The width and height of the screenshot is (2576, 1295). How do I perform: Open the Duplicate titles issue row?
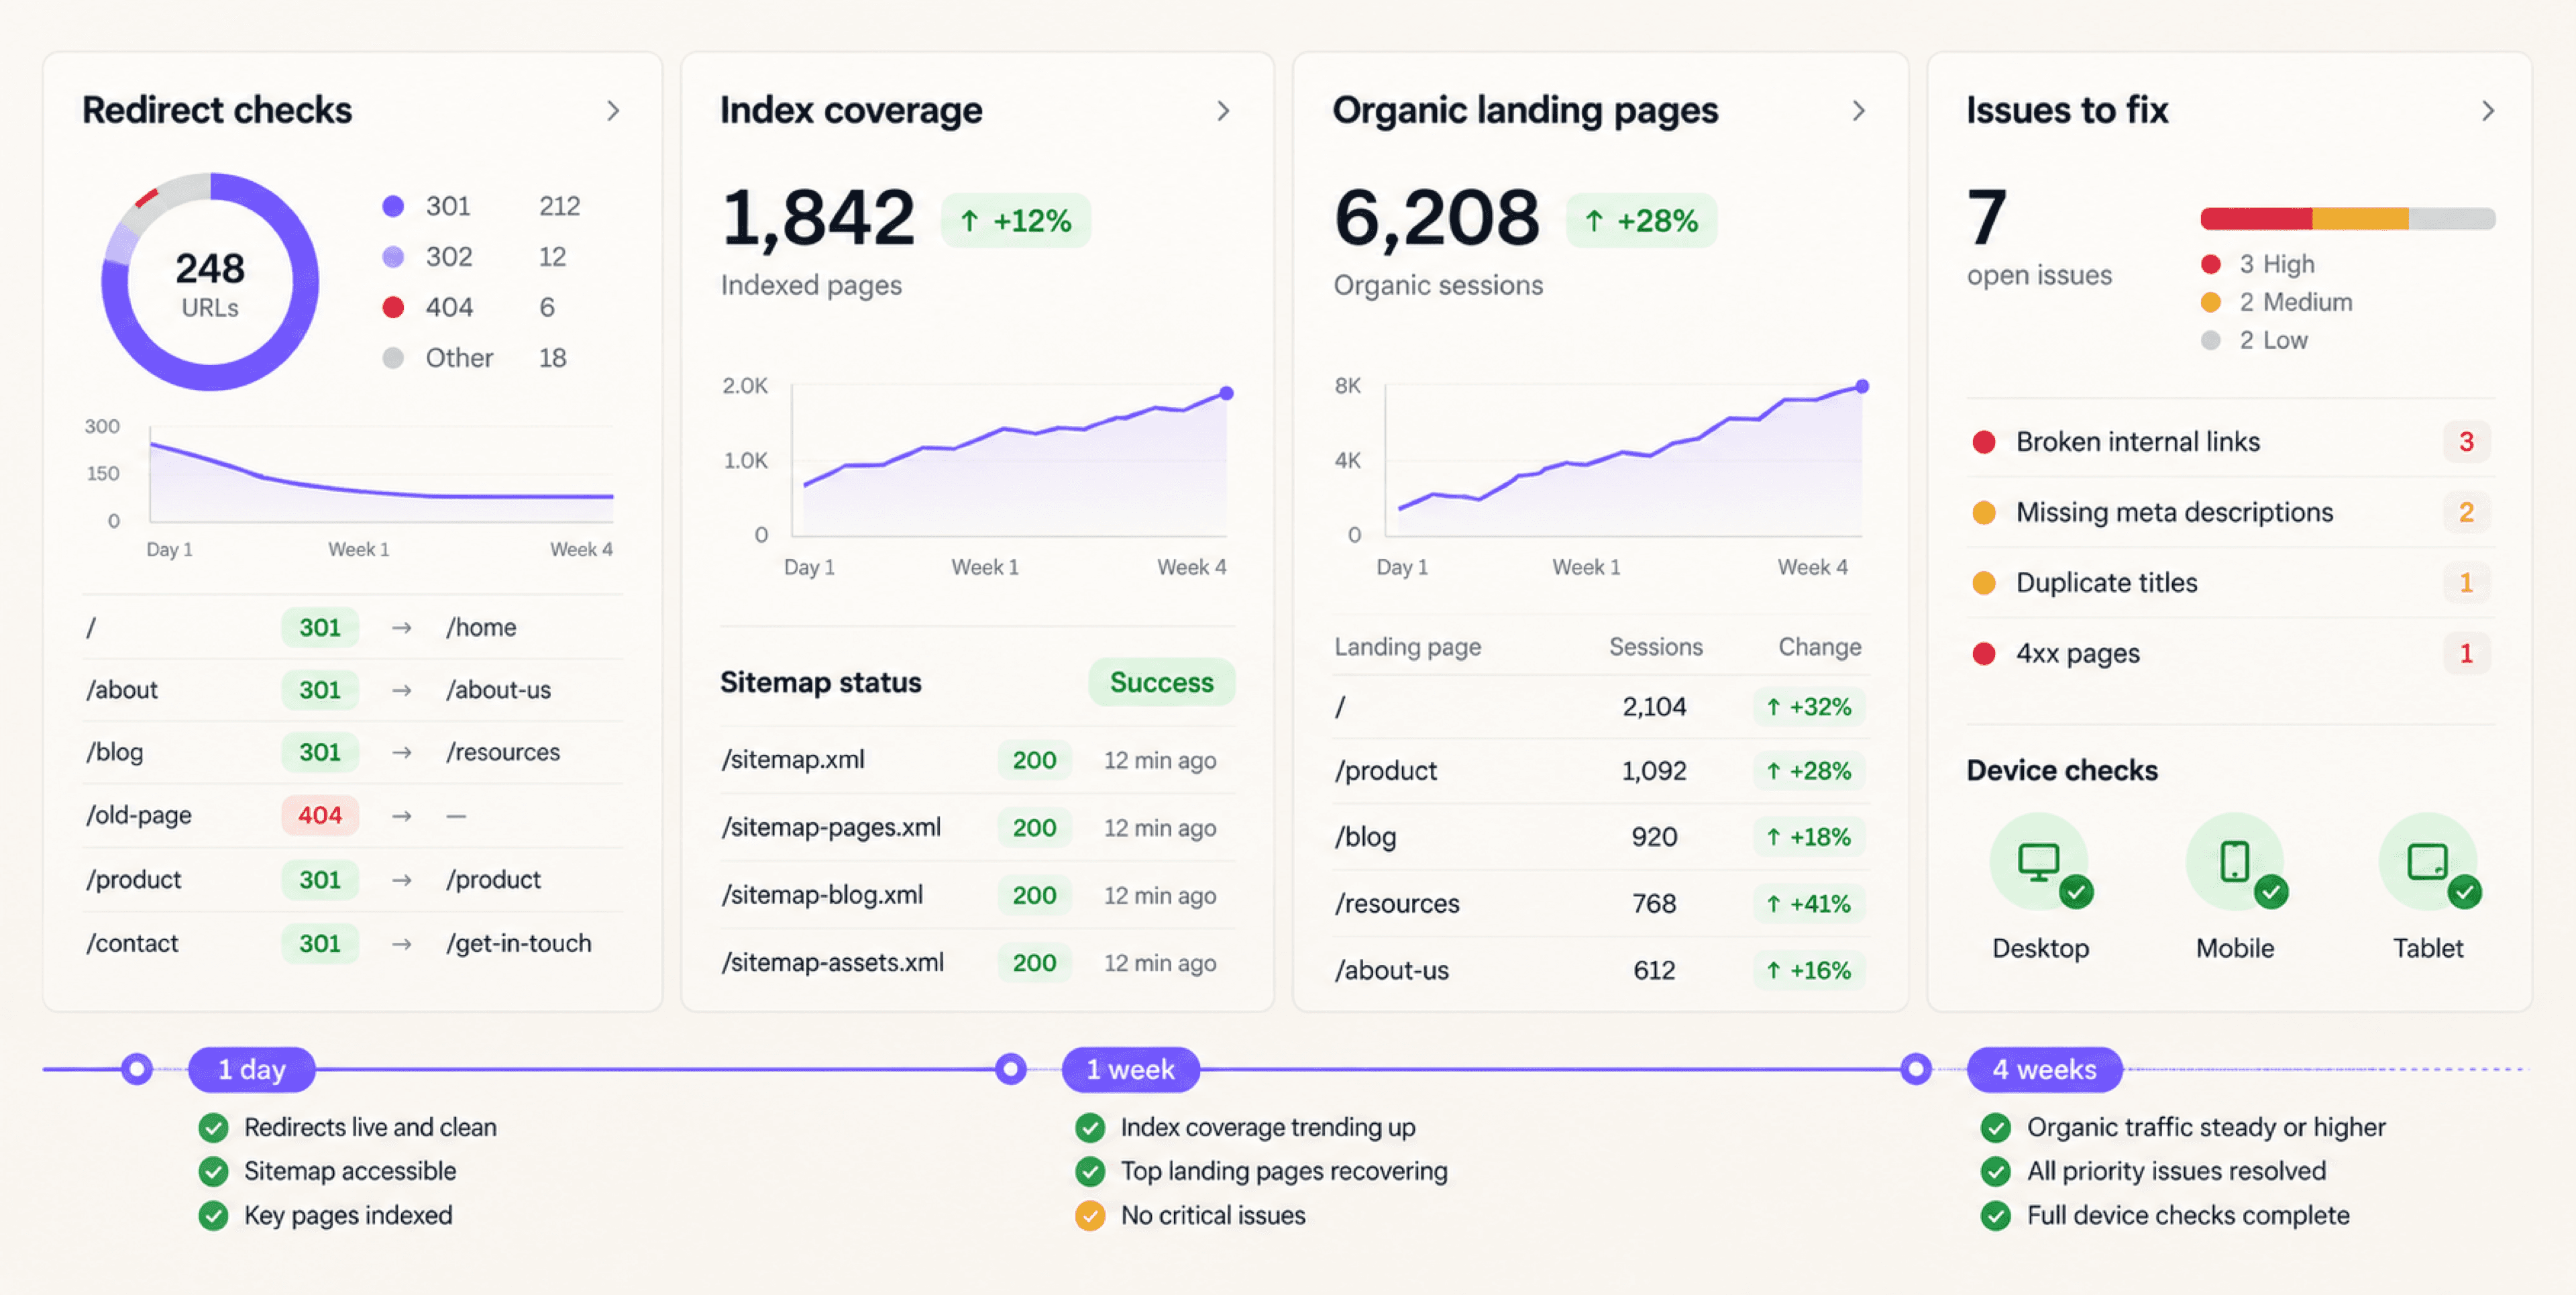coord(2230,582)
